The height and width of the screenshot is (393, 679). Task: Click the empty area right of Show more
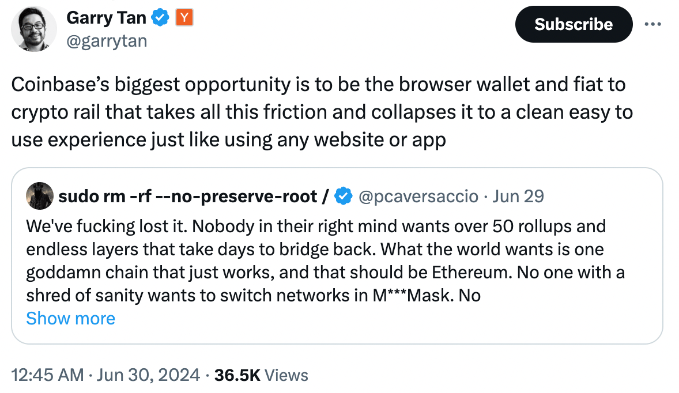pyautogui.click(x=386, y=319)
